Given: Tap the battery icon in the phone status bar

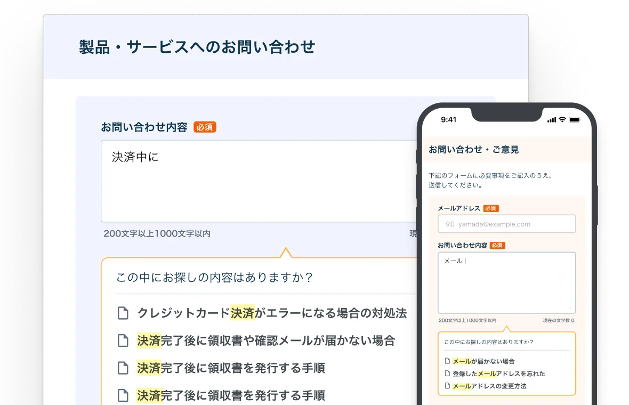Looking at the screenshot, I should 575,120.
